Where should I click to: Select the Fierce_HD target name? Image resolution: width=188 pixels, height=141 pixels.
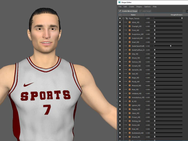point(136,125)
